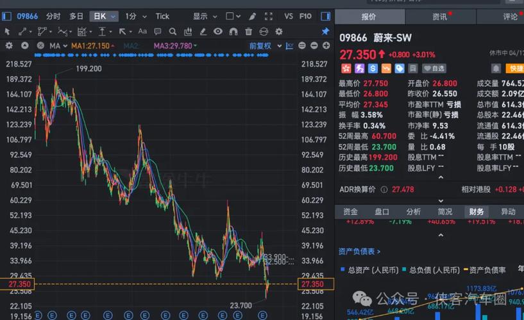The height and width of the screenshot is (320, 524).
Task: Click the blue pin icon
Action: click(x=325, y=31)
